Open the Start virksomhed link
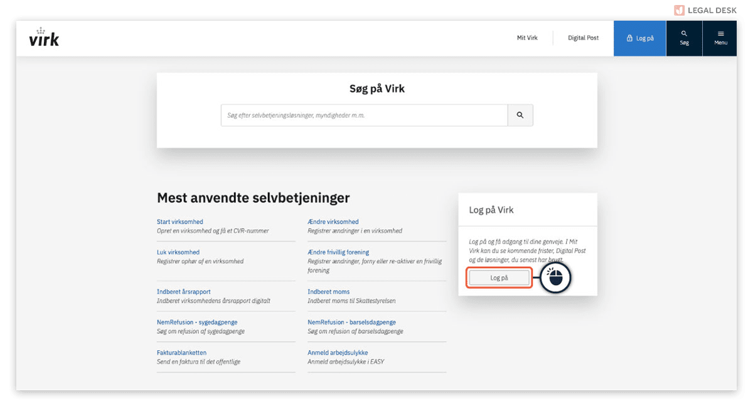 pyautogui.click(x=180, y=222)
